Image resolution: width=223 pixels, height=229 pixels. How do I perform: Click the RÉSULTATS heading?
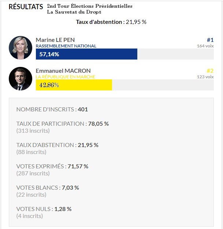click(26, 7)
